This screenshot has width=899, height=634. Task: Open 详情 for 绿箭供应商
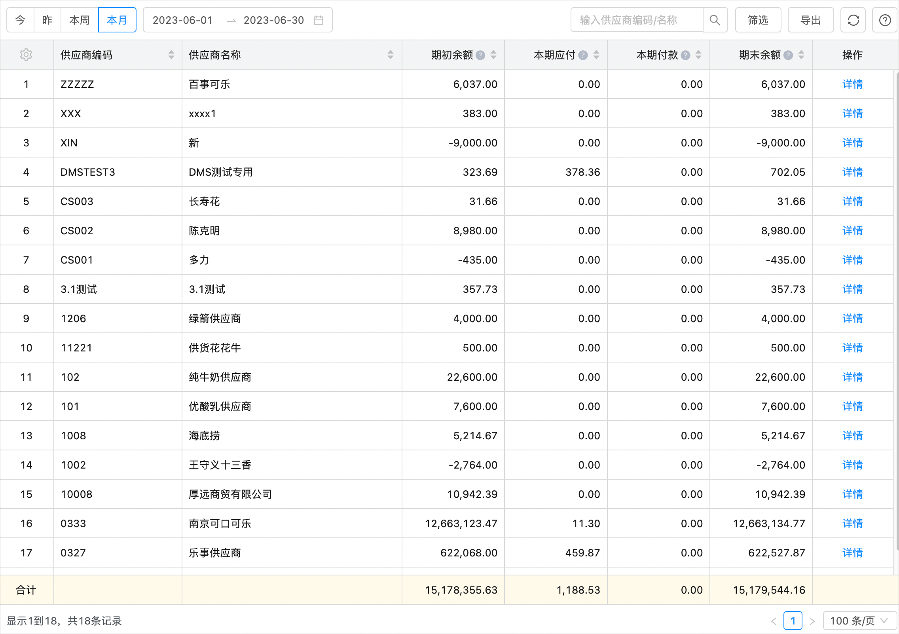[x=853, y=319]
